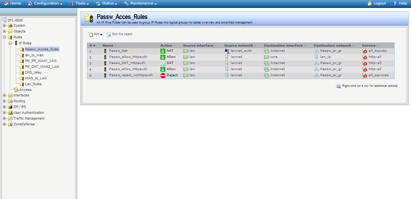The width and height of the screenshot is (411, 199).
Task: Click the User Authentication tree icon
Action: tap(10, 113)
